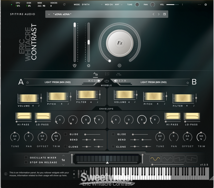Image resolution: width=214 pixels, height=188 pixels.
Task: Switch to the A/B sounds tab
Action: [x=96, y=74]
